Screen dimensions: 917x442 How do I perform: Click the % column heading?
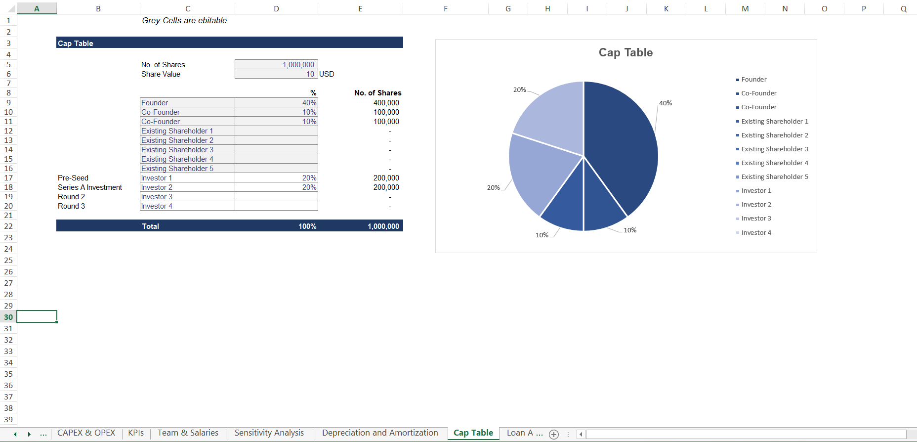click(x=313, y=93)
